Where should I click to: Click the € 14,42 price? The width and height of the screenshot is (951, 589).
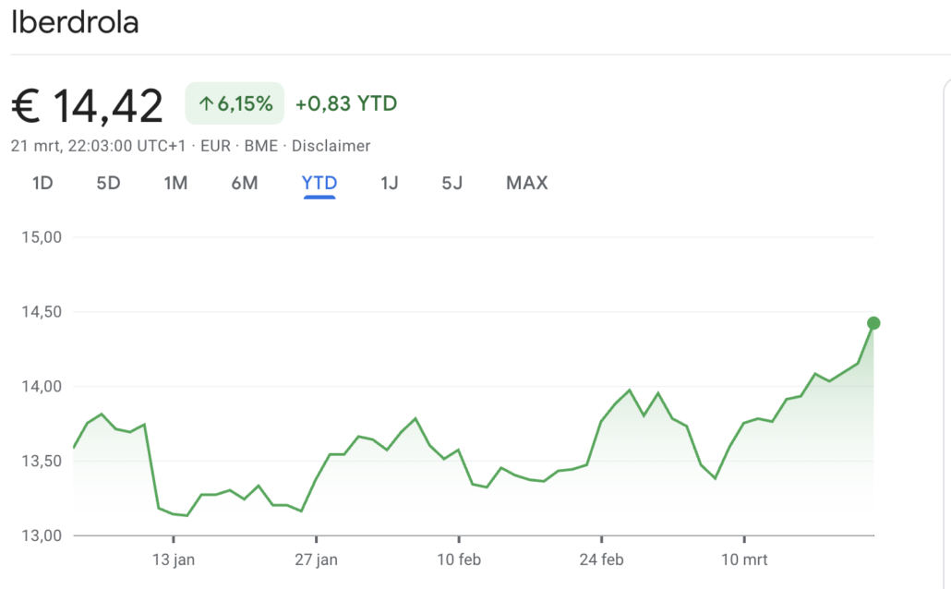88,105
